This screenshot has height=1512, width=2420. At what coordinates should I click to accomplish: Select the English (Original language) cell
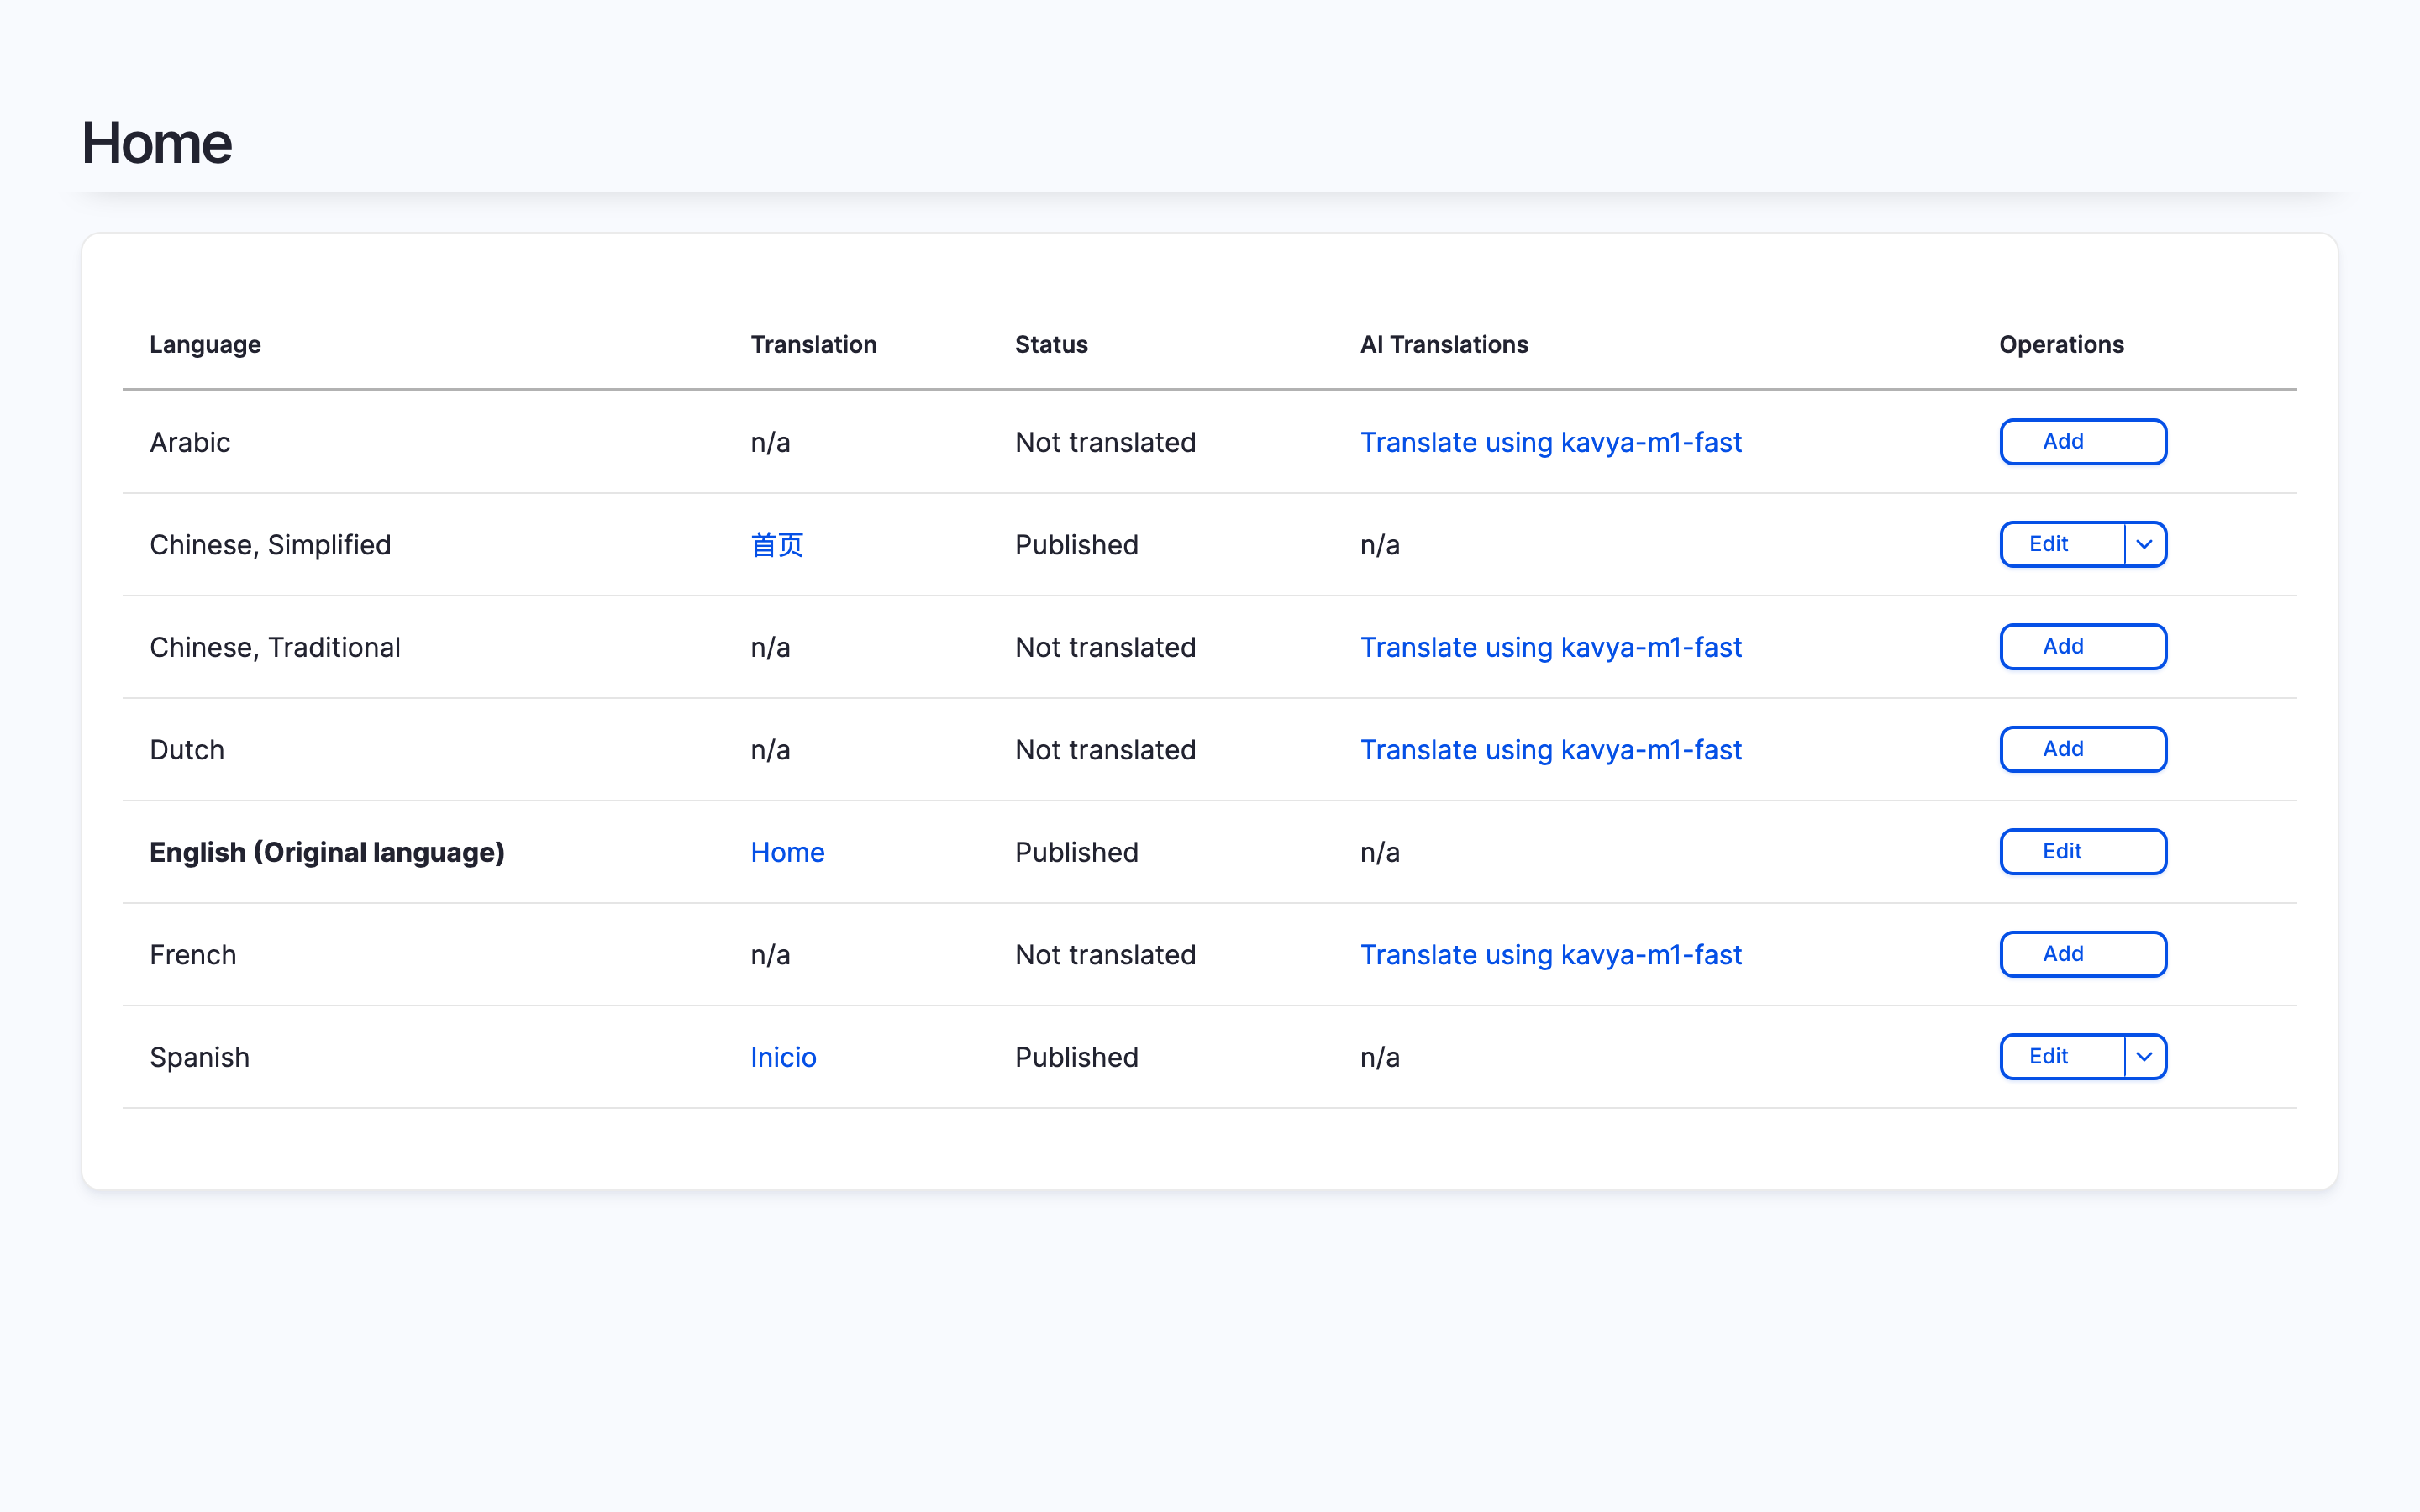point(327,852)
